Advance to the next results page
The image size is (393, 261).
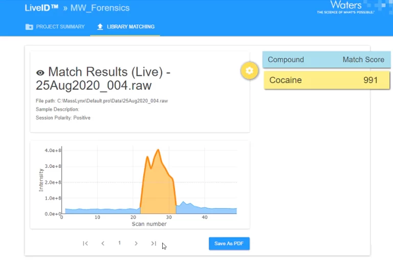(136, 244)
